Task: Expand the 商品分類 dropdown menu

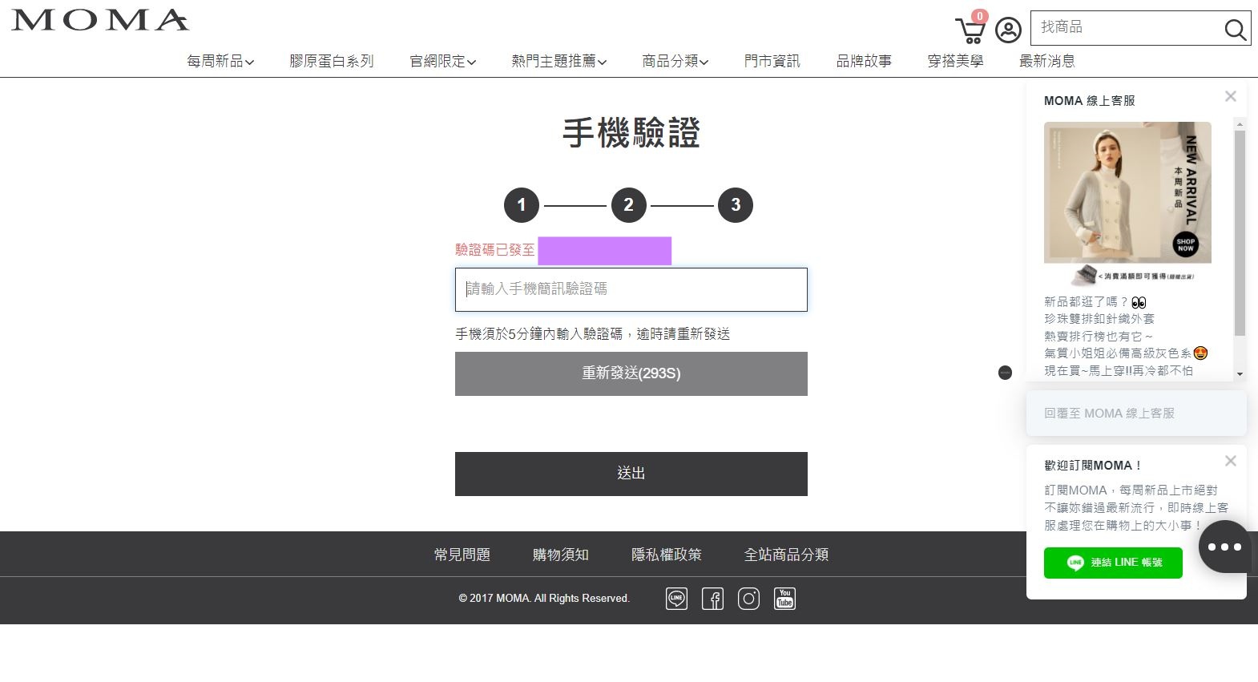Action: click(675, 61)
